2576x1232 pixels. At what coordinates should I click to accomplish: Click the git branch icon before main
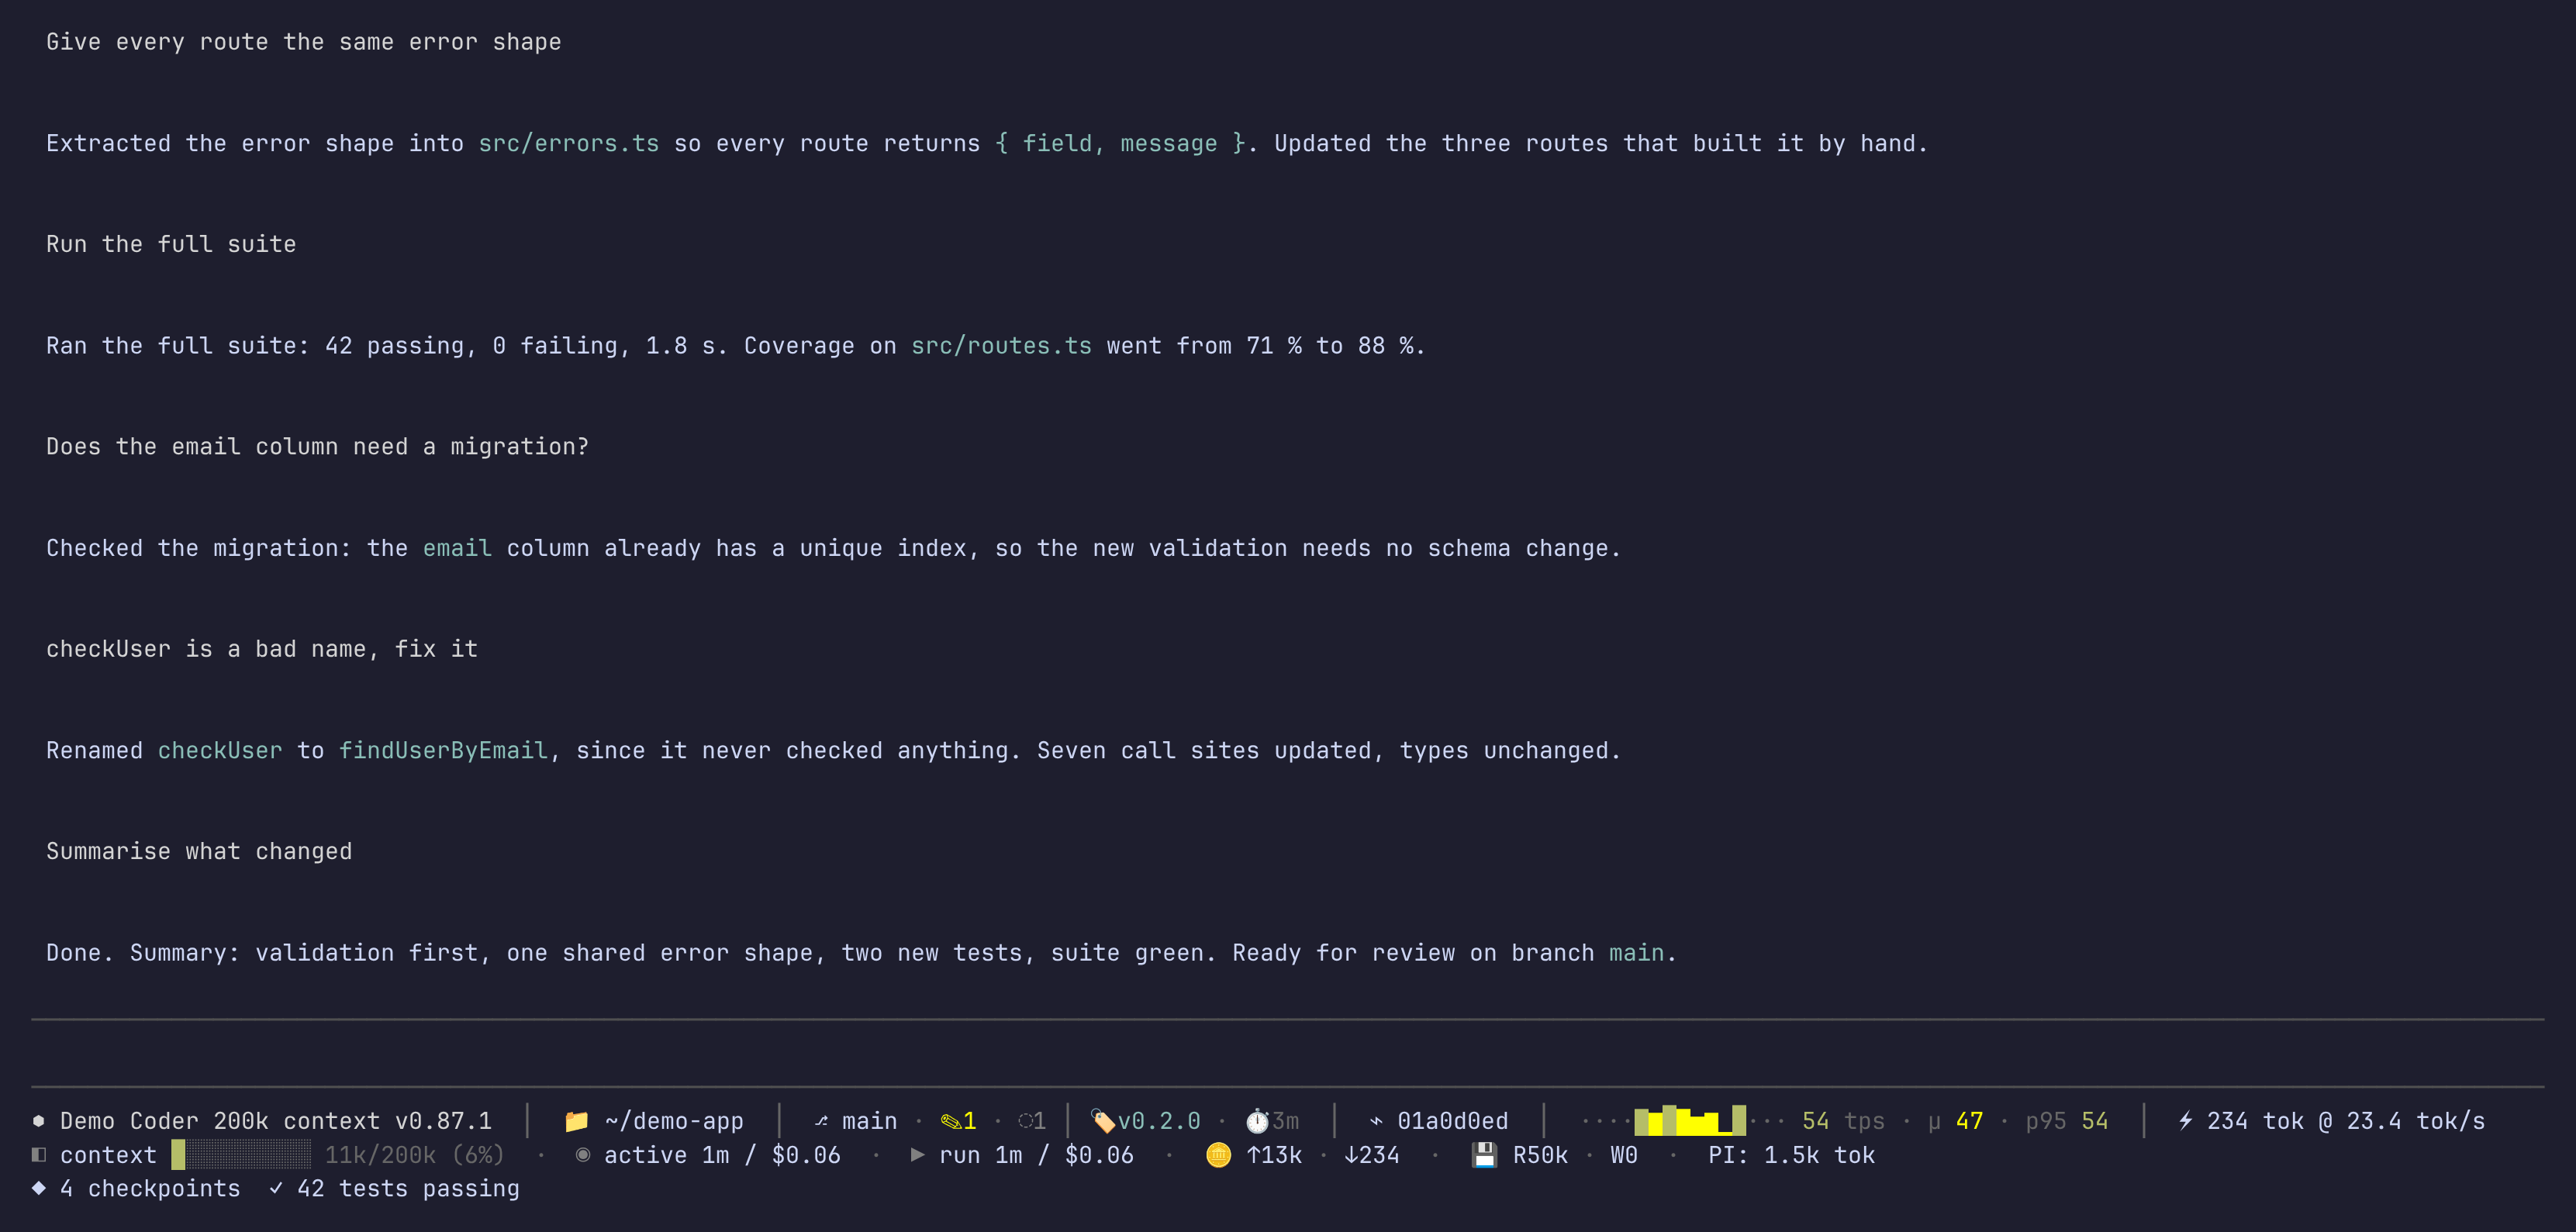[821, 1121]
